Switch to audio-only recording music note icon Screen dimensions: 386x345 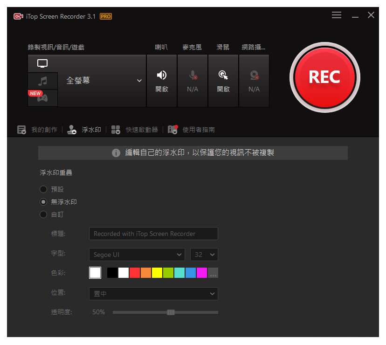[x=42, y=81]
